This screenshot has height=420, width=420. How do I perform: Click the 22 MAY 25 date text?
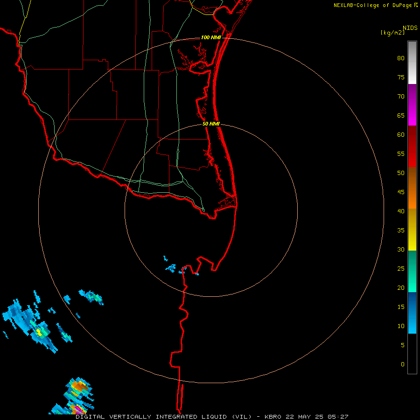(x=304, y=417)
